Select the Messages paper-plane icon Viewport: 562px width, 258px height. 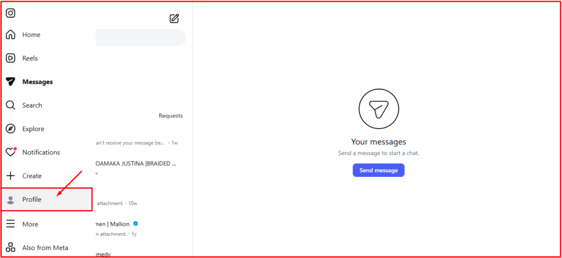click(x=10, y=82)
